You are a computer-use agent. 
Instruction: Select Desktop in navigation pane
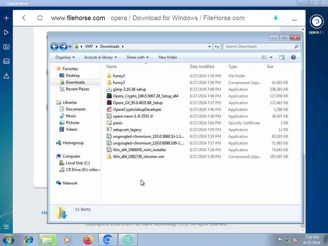point(73,76)
